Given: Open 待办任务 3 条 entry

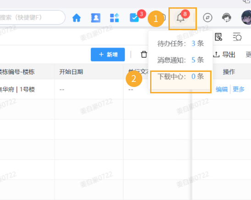Looking at the screenshot, I should [x=180, y=43].
